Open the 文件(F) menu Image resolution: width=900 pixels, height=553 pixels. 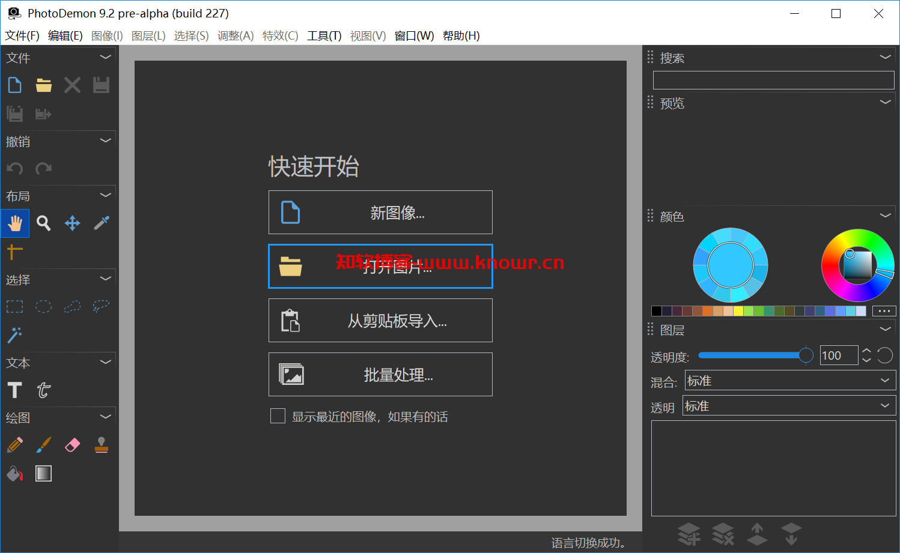point(22,36)
